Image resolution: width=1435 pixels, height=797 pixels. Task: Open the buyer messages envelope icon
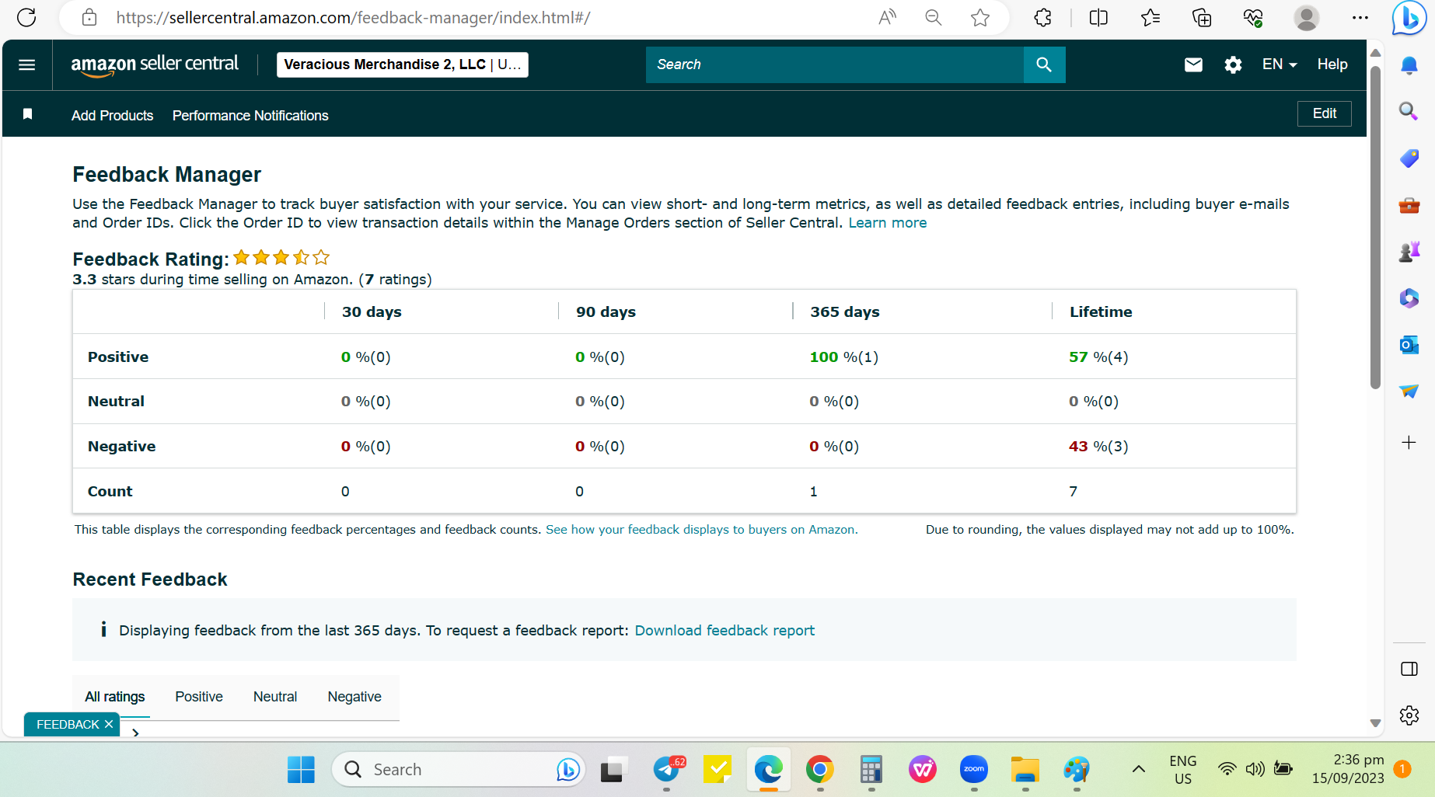[1193, 64]
